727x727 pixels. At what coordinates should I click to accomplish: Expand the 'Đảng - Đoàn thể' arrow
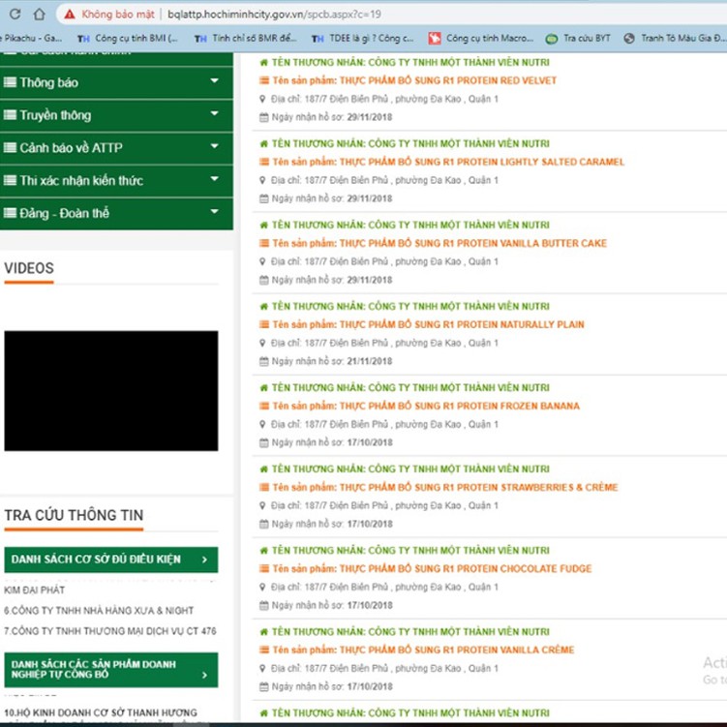click(215, 213)
